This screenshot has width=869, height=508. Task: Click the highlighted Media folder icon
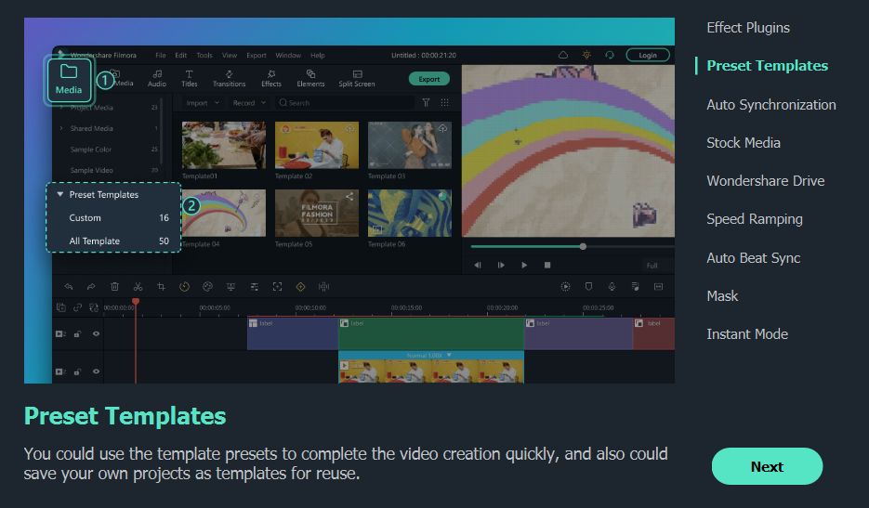(69, 80)
